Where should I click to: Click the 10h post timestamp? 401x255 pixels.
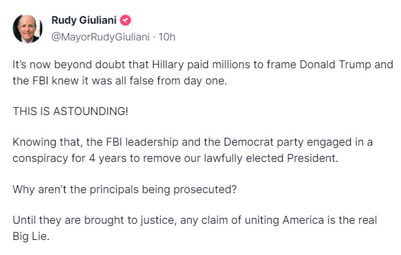tap(166, 37)
